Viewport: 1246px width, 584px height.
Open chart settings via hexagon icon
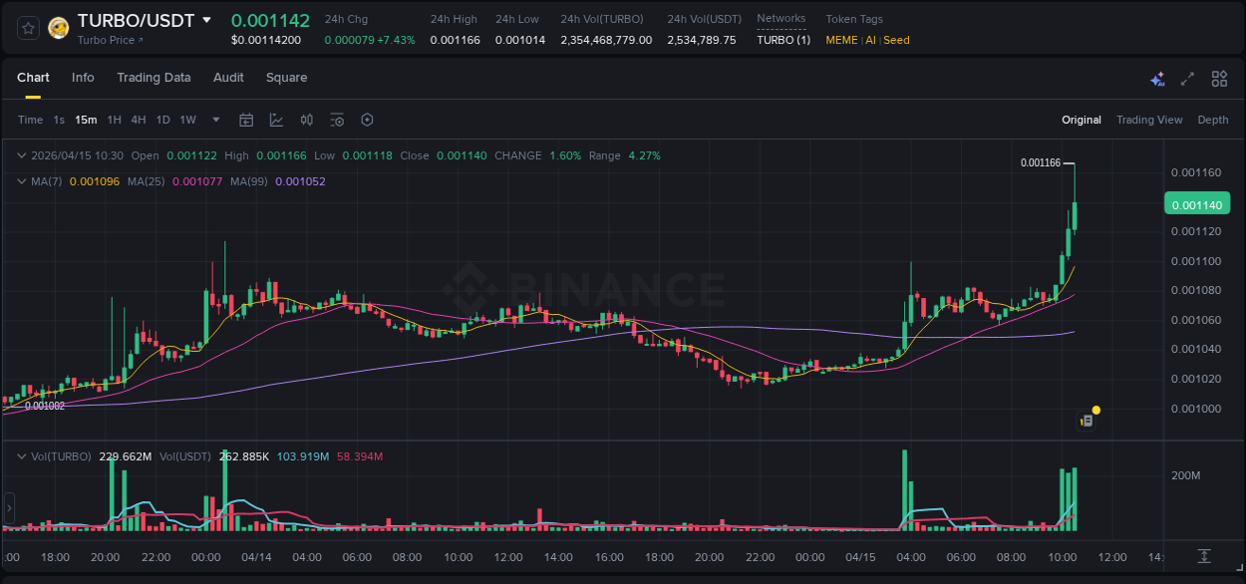[x=367, y=120]
